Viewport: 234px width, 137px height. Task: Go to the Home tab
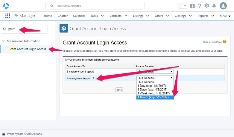(48, 16)
